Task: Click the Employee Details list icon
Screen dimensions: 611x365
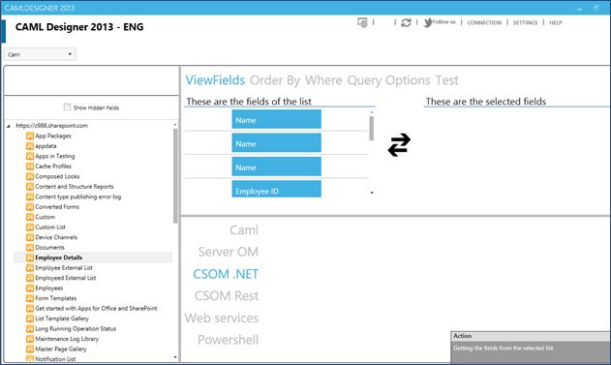Action: click(x=30, y=258)
